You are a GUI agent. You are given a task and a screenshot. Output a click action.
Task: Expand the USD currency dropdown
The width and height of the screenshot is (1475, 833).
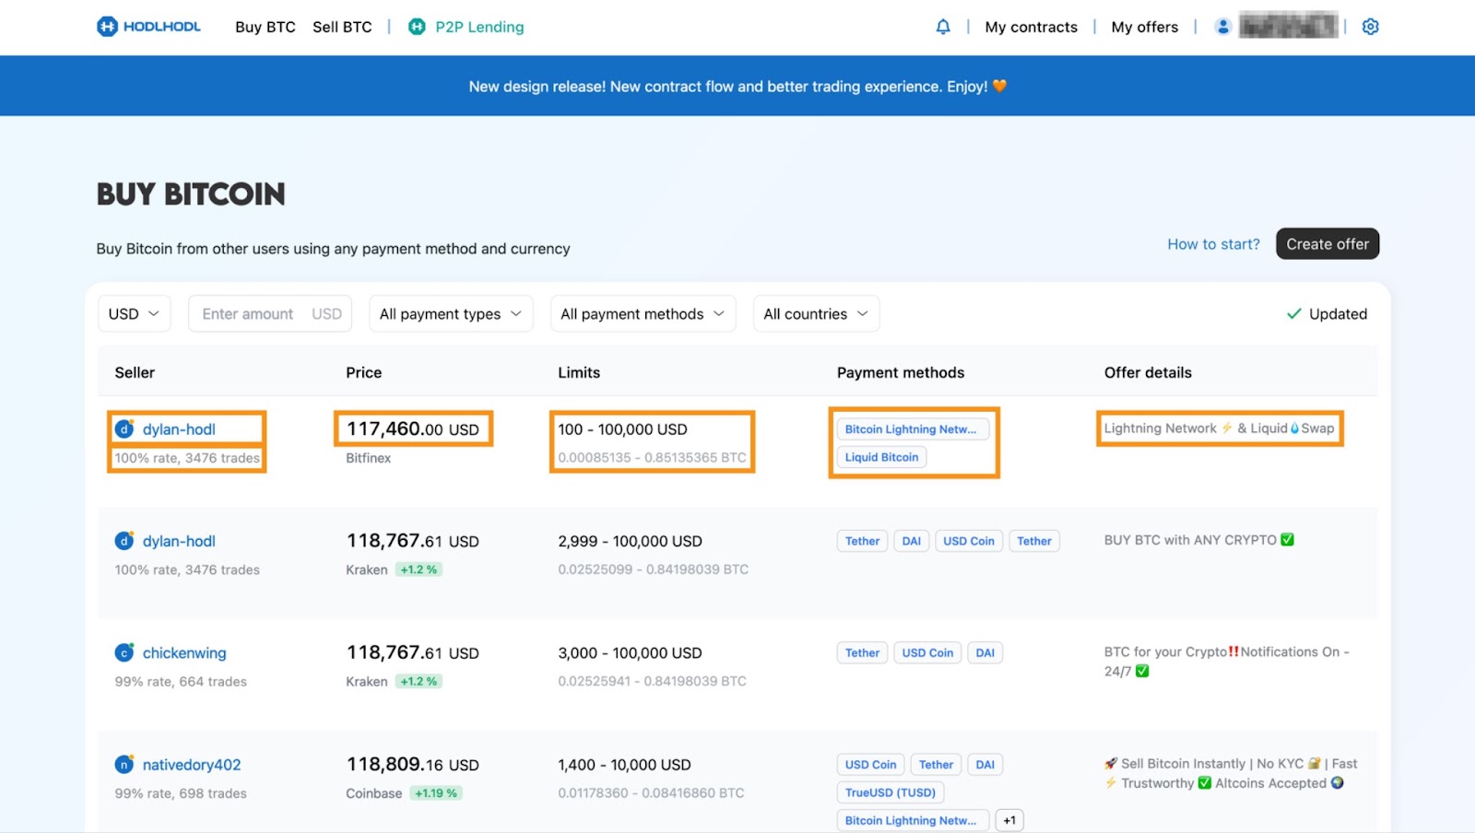(x=135, y=314)
